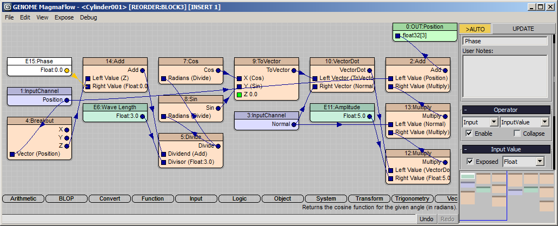Click the Cos output socket
This screenshot has width=558, height=226.
(x=218, y=70)
